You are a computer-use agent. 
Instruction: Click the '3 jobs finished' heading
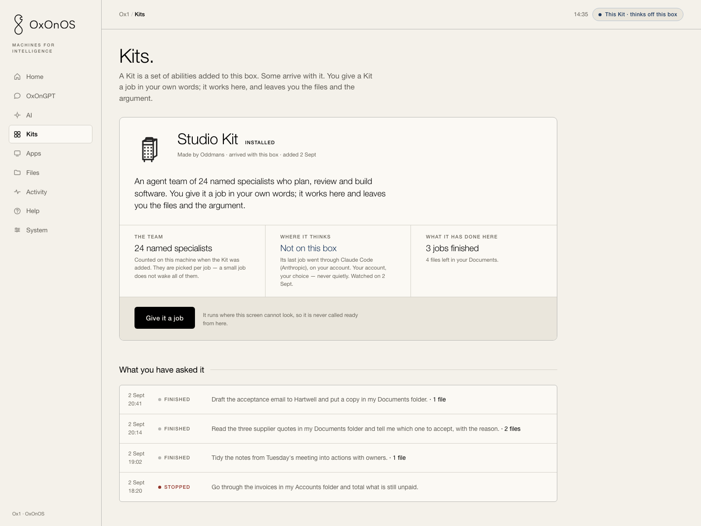(452, 248)
